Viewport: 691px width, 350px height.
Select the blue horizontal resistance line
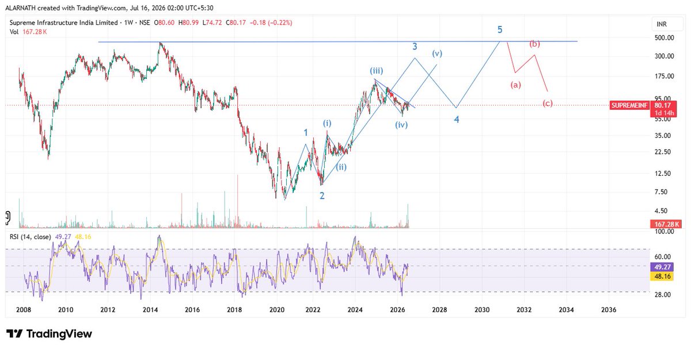tap(337, 41)
